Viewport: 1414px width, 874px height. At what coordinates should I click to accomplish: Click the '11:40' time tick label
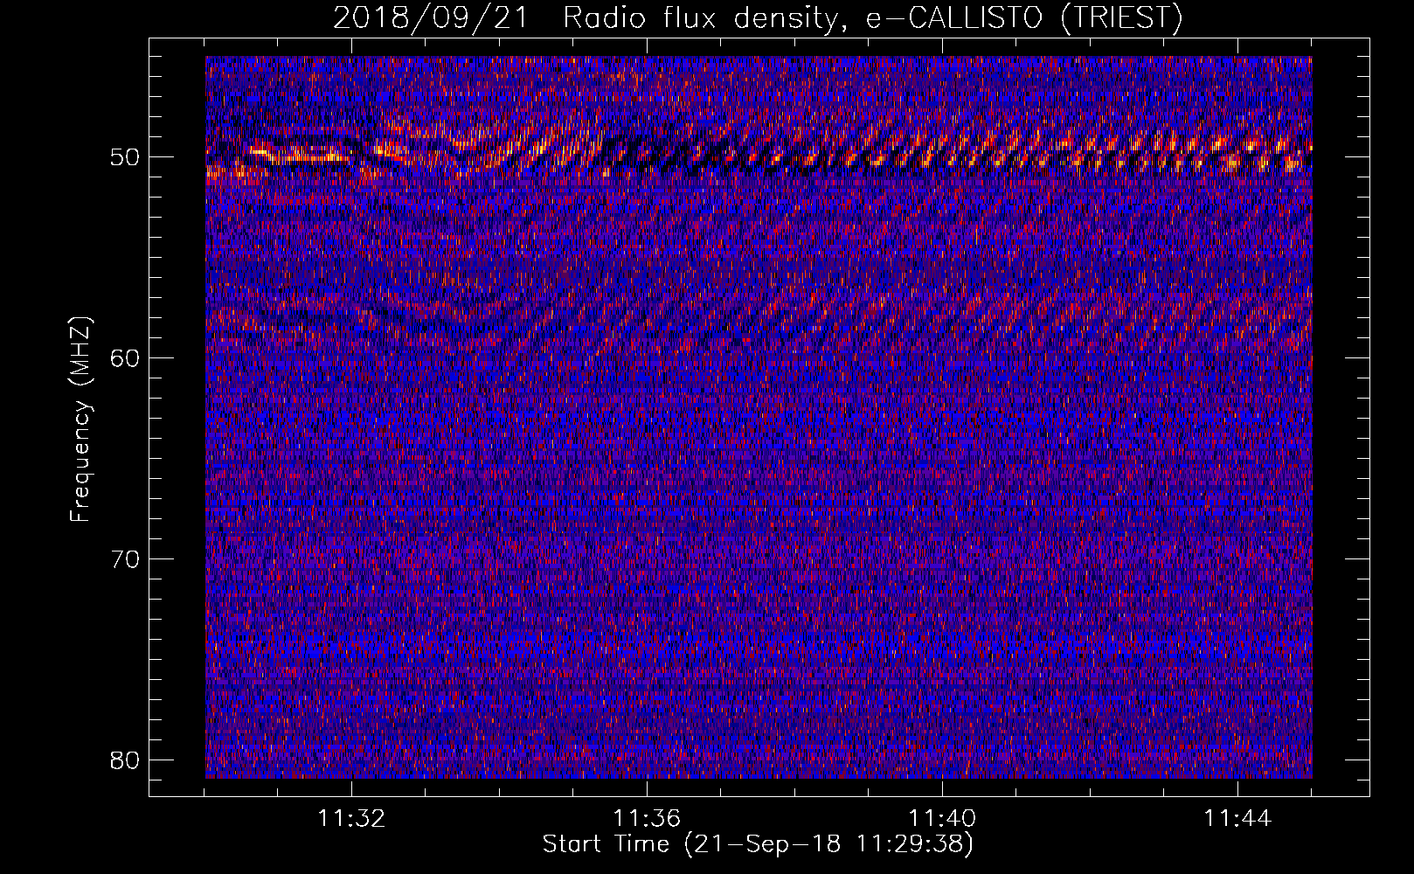942,819
